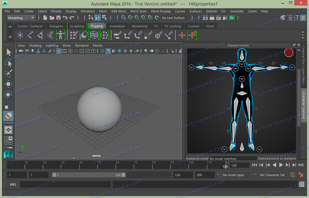Toggle smooth shade all in viewport
309x198 pixels.
click(x=108, y=51)
